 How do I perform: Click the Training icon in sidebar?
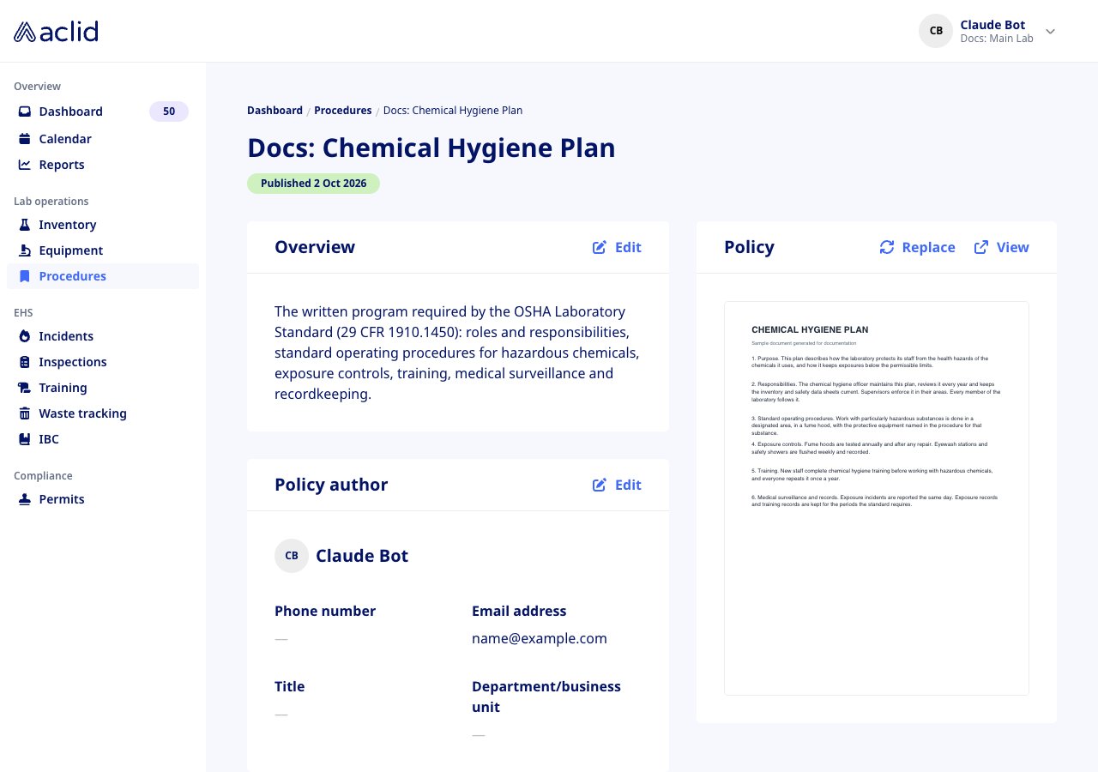click(x=25, y=388)
